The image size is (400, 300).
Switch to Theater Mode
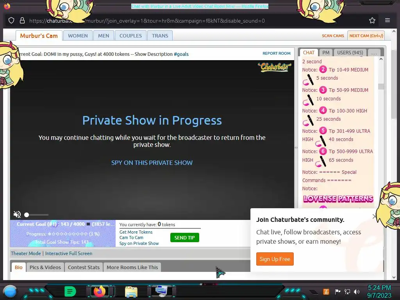(x=26, y=253)
